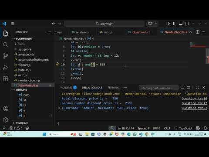The width and height of the screenshot is (209, 157).
Task: Click NewMethod.ts in the breadcrumb
Action: (x=74, y=39)
